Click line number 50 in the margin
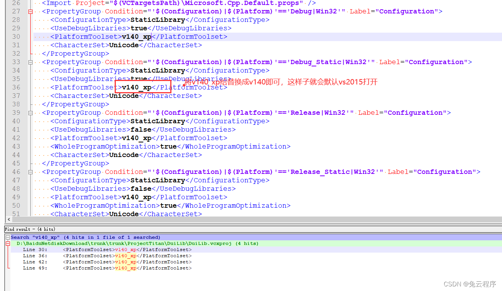The height and width of the screenshot is (291, 502). (x=16, y=206)
